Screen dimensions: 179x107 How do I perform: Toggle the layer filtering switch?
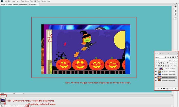pos(178,57)
